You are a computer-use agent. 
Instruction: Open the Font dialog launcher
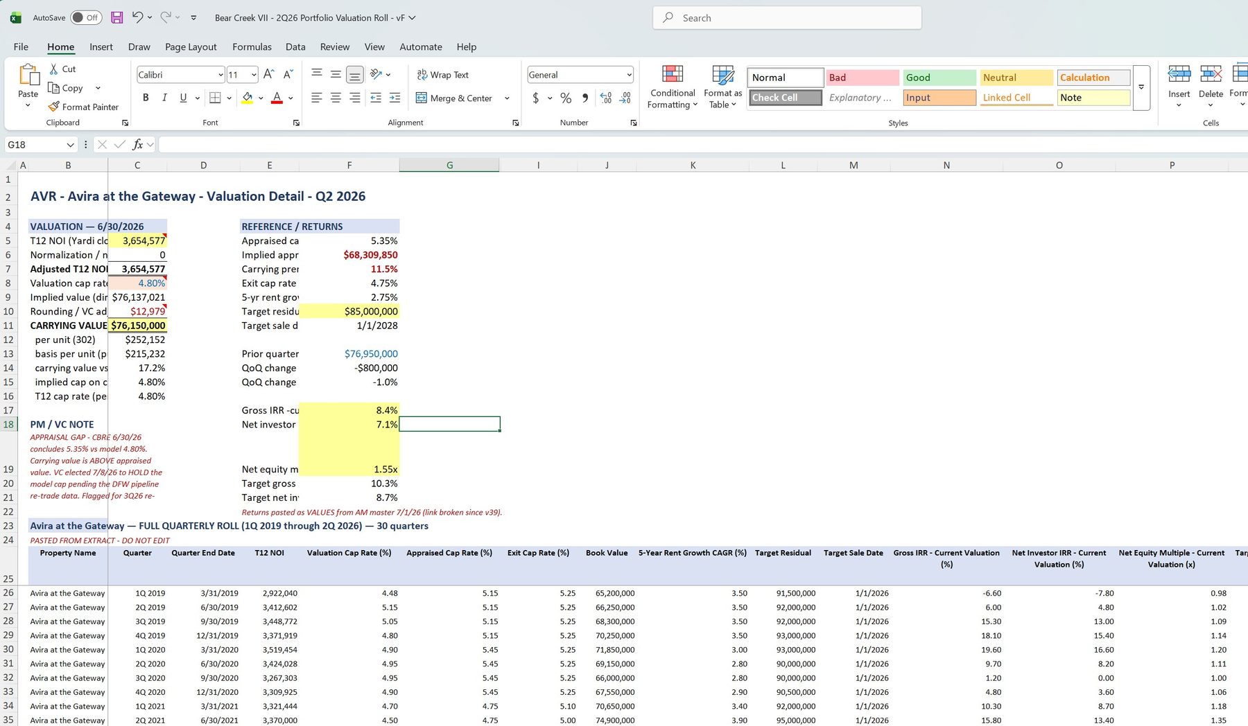(x=296, y=123)
